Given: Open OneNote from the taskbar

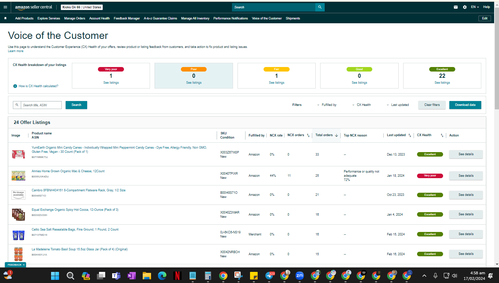Looking at the screenshot, I should 132,276.
